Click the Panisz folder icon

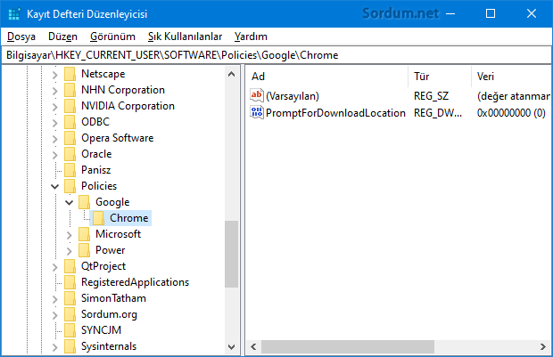(x=70, y=170)
